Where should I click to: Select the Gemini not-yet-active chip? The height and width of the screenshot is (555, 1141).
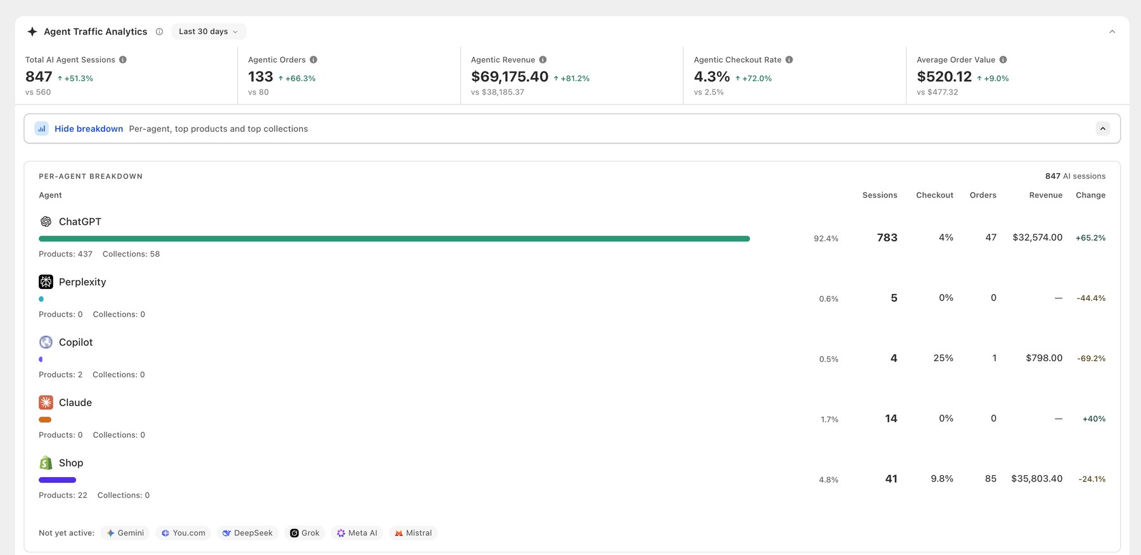(x=125, y=533)
